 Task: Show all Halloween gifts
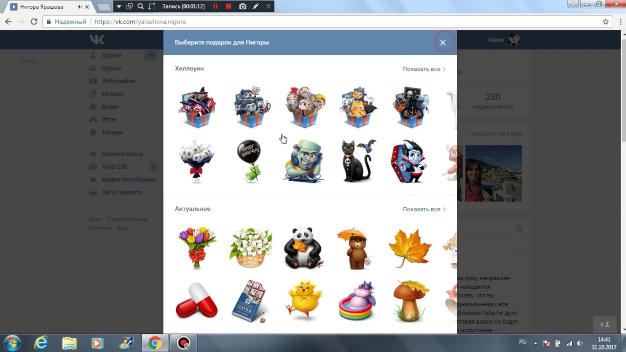pyautogui.click(x=424, y=69)
